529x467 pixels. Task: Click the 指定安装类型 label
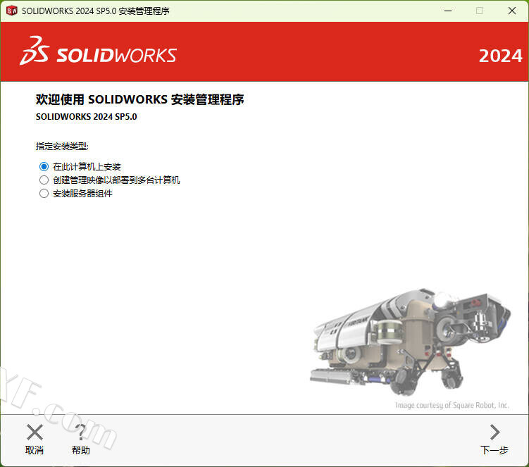(x=63, y=147)
